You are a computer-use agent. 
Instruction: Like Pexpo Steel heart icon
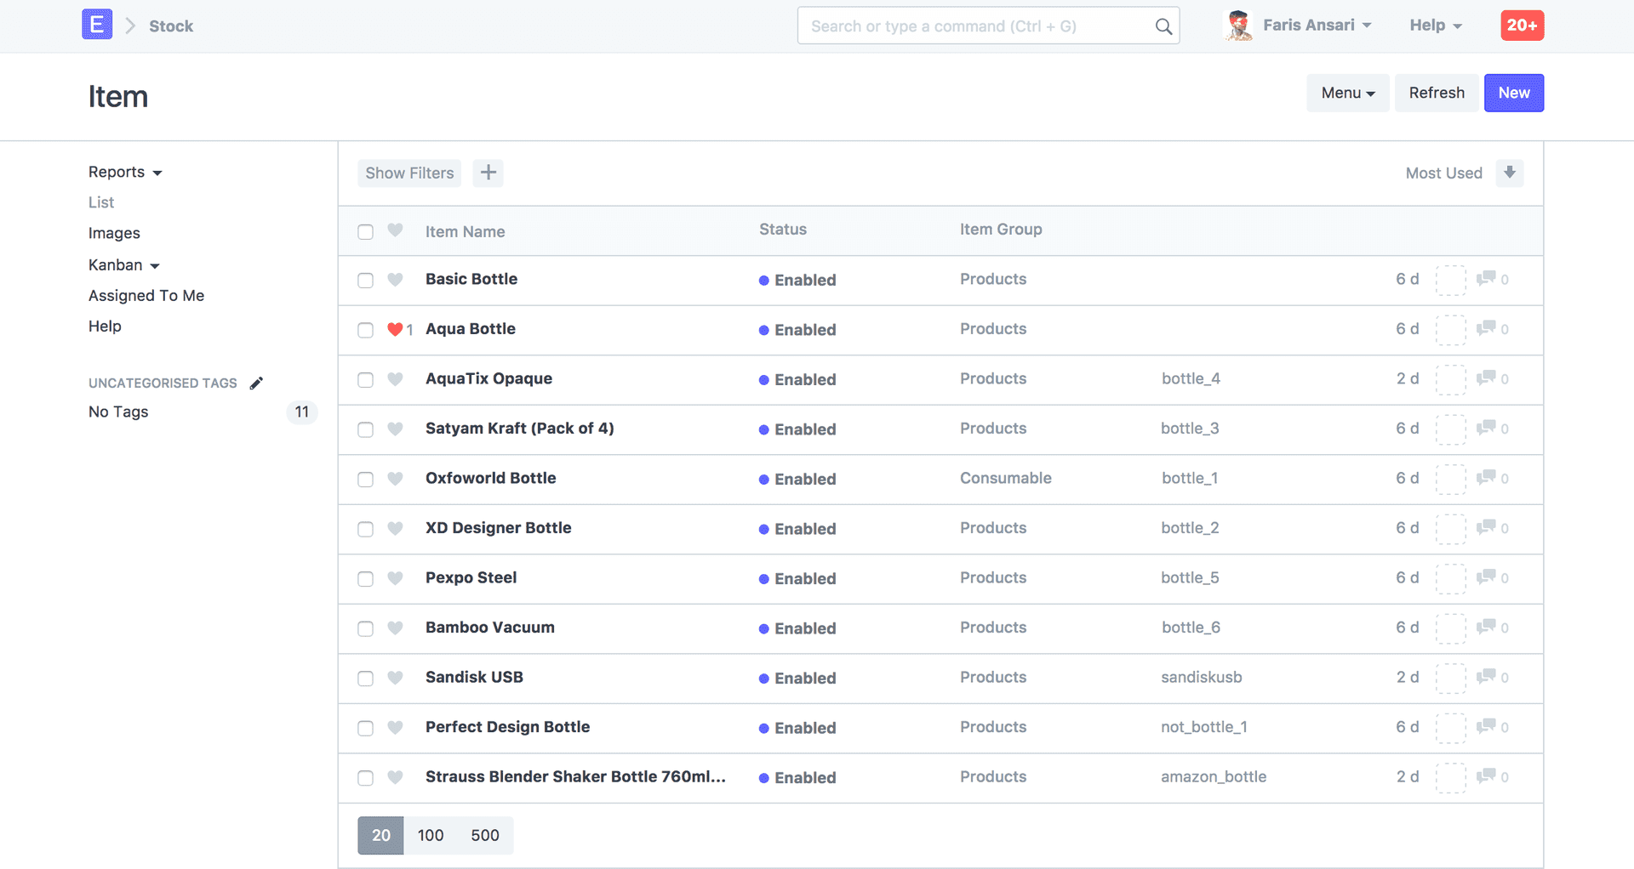click(395, 578)
